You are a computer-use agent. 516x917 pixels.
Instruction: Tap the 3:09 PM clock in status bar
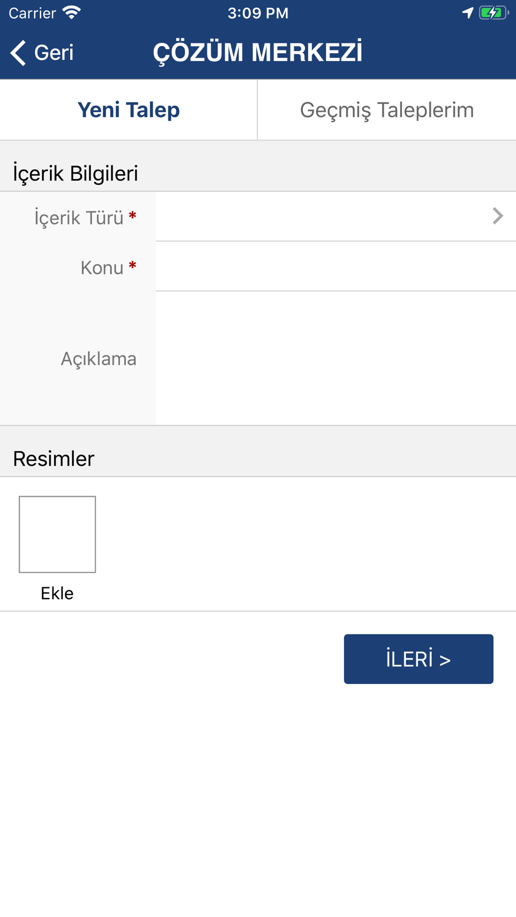(x=258, y=13)
